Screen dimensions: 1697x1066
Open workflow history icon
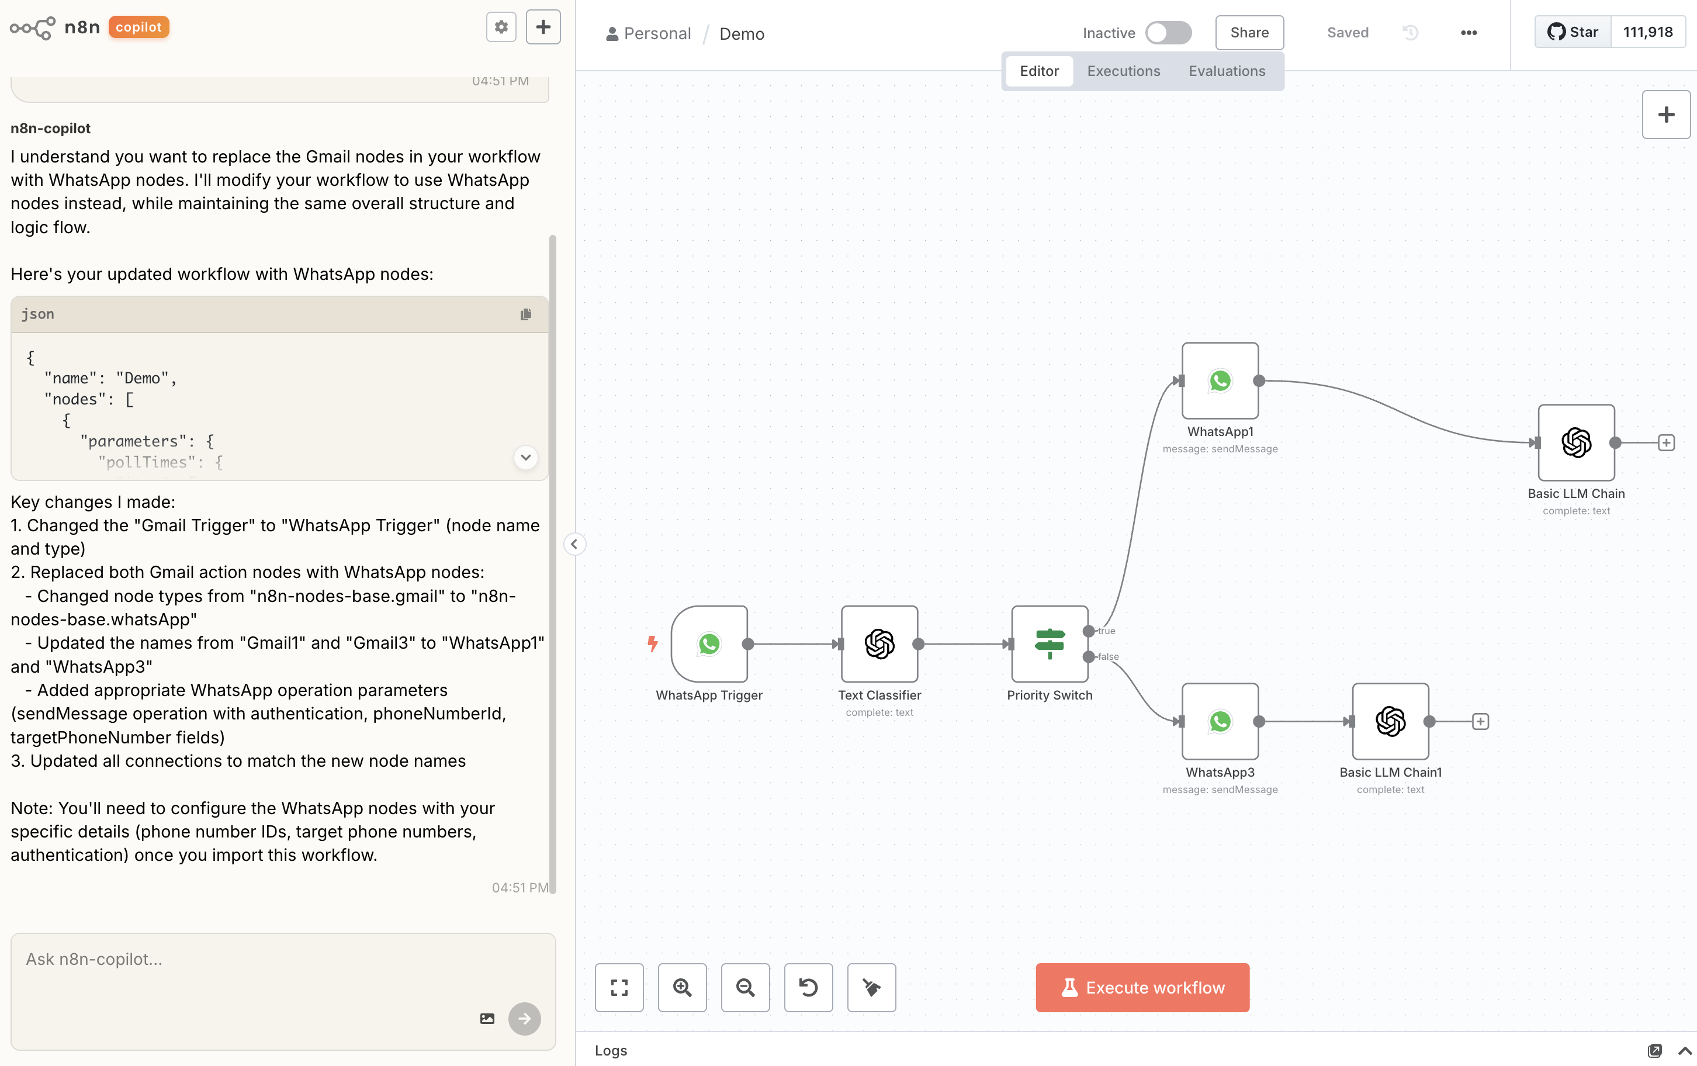tap(1410, 32)
